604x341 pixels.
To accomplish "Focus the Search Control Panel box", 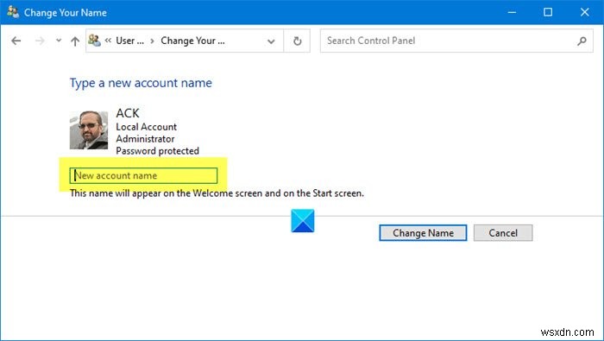I will (456, 41).
